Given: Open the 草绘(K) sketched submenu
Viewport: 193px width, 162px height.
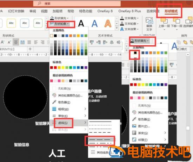Looking at the screenshot, I should click(x=68, y=116).
